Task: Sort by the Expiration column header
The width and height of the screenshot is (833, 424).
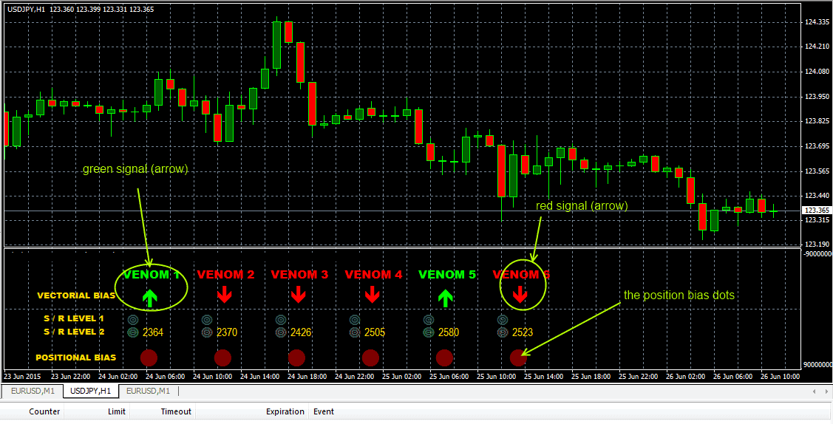Action: 285,411
